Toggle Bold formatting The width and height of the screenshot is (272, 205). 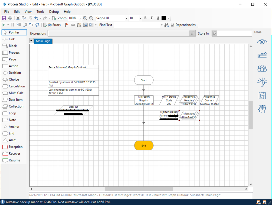(145, 18)
